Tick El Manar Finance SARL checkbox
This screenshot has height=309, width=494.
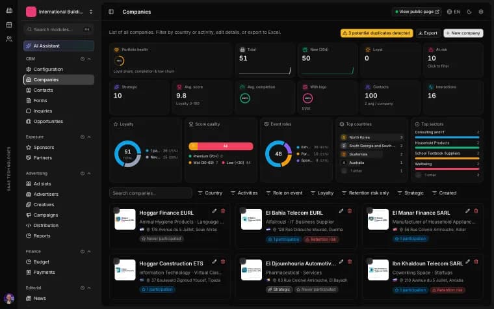point(370,210)
